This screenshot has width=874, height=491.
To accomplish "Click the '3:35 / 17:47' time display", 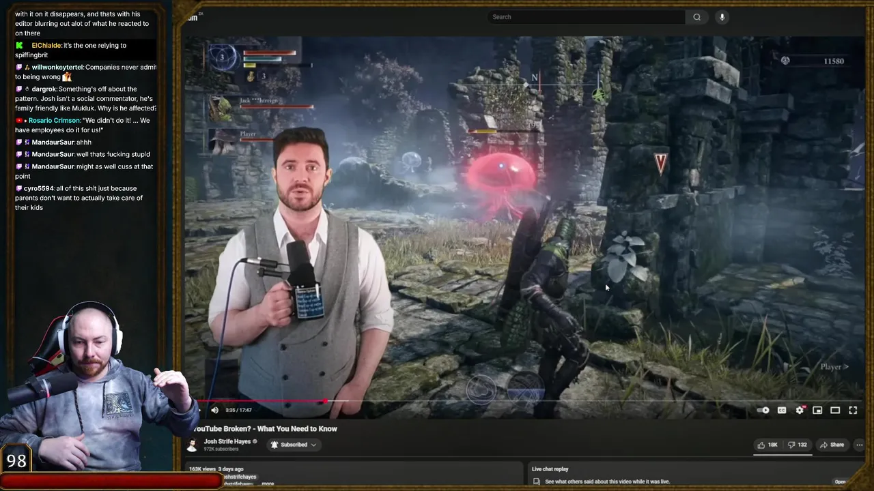I will pyautogui.click(x=238, y=410).
